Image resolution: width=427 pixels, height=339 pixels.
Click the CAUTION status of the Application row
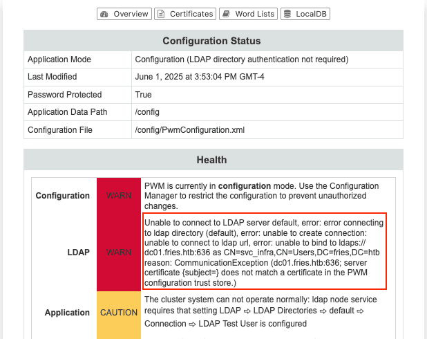[x=119, y=313]
